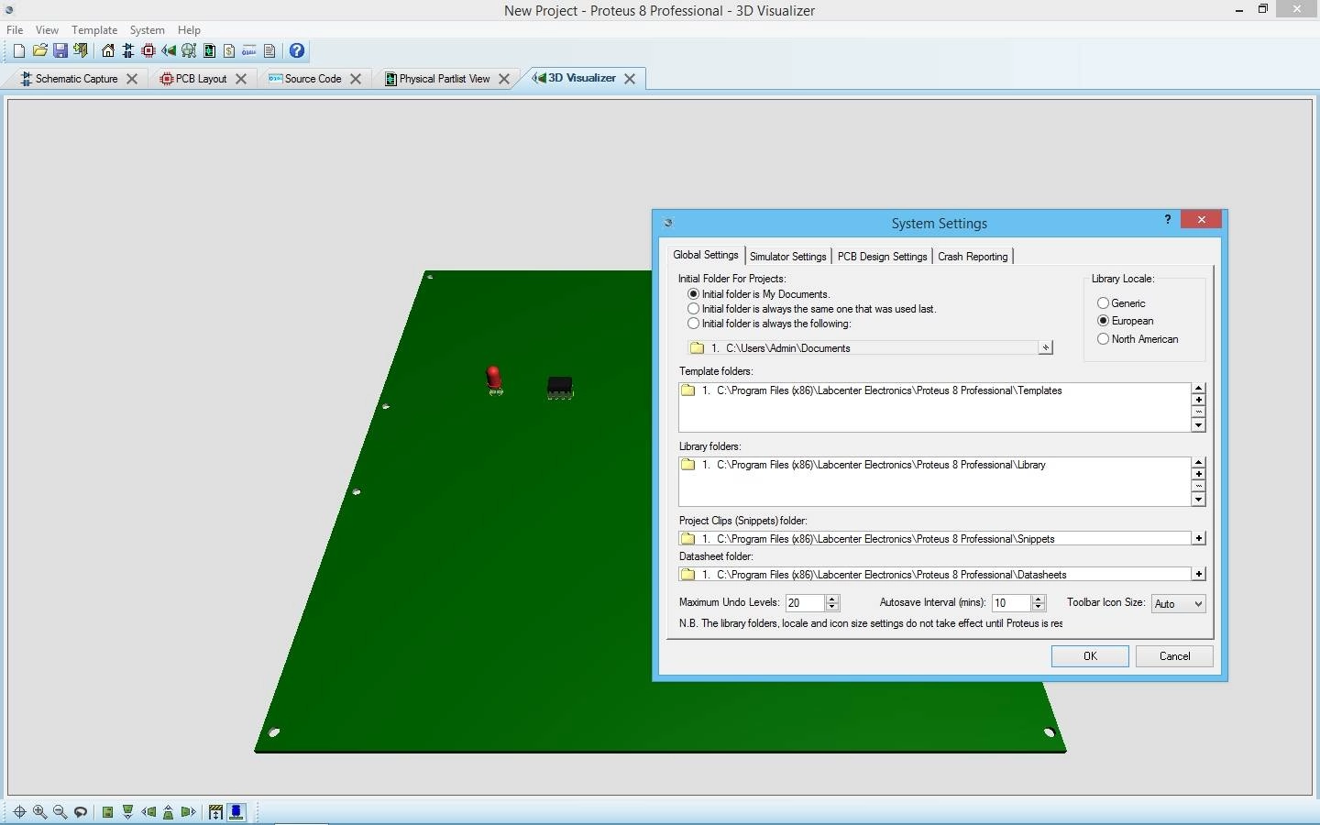The height and width of the screenshot is (825, 1320).
Task: Click the Maximum Undo Levels value field
Action: 806,603
